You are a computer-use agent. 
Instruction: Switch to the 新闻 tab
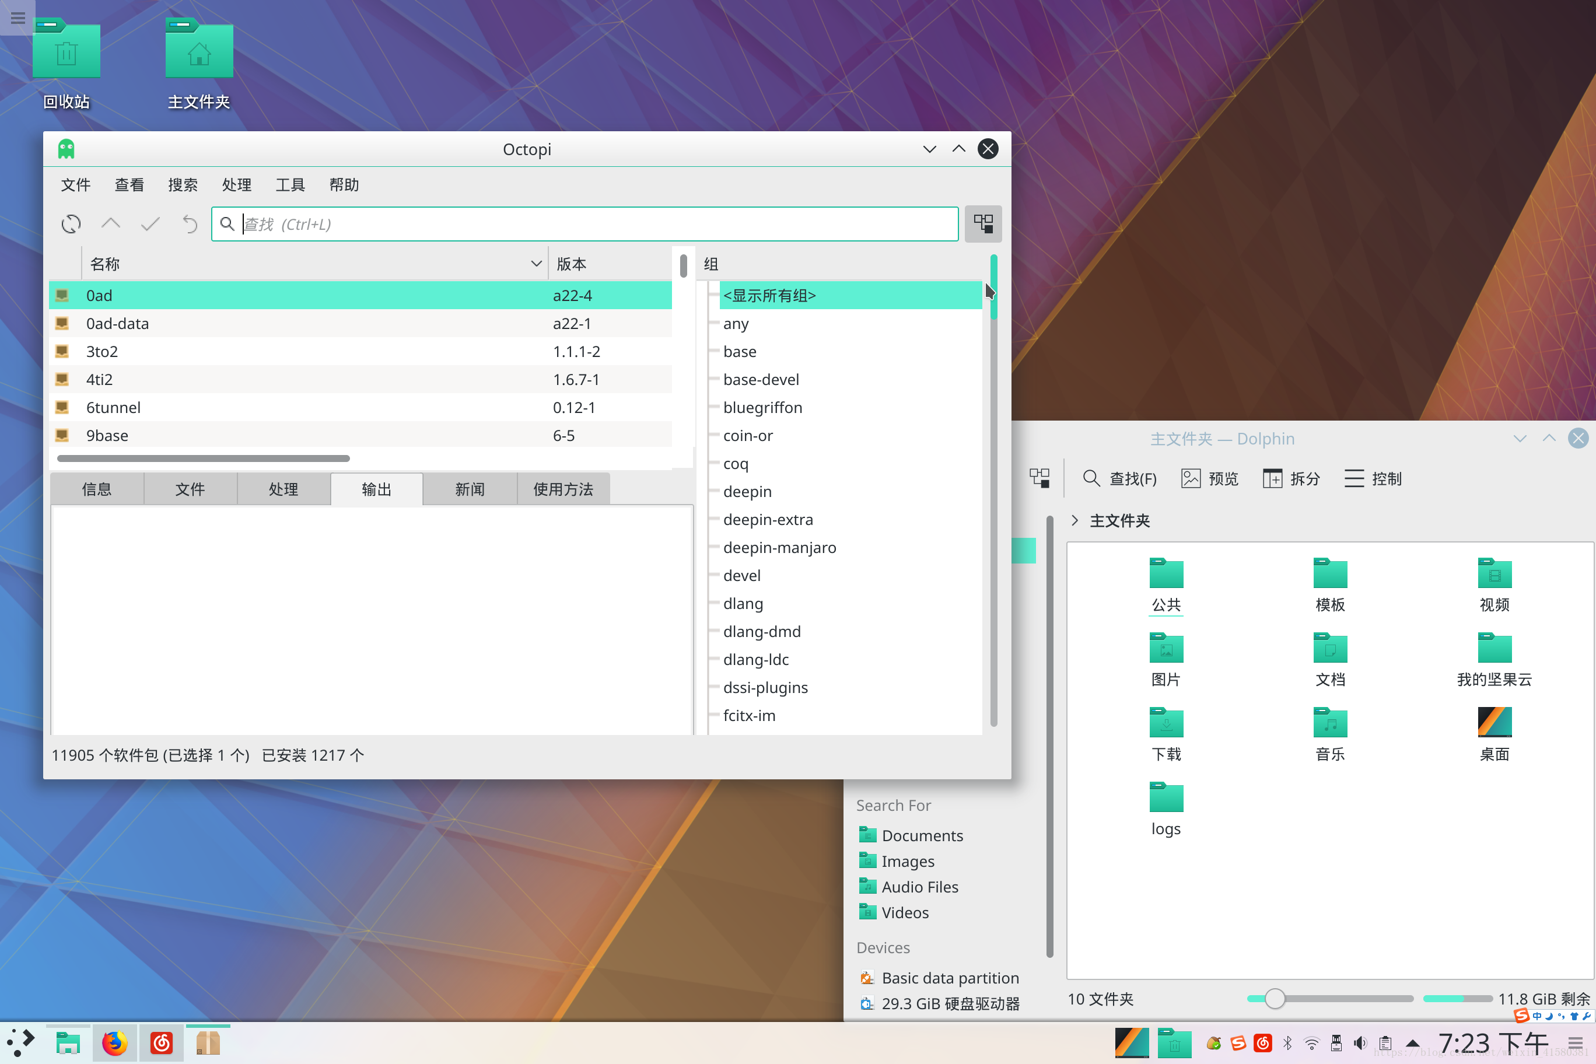pyautogui.click(x=470, y=489)
